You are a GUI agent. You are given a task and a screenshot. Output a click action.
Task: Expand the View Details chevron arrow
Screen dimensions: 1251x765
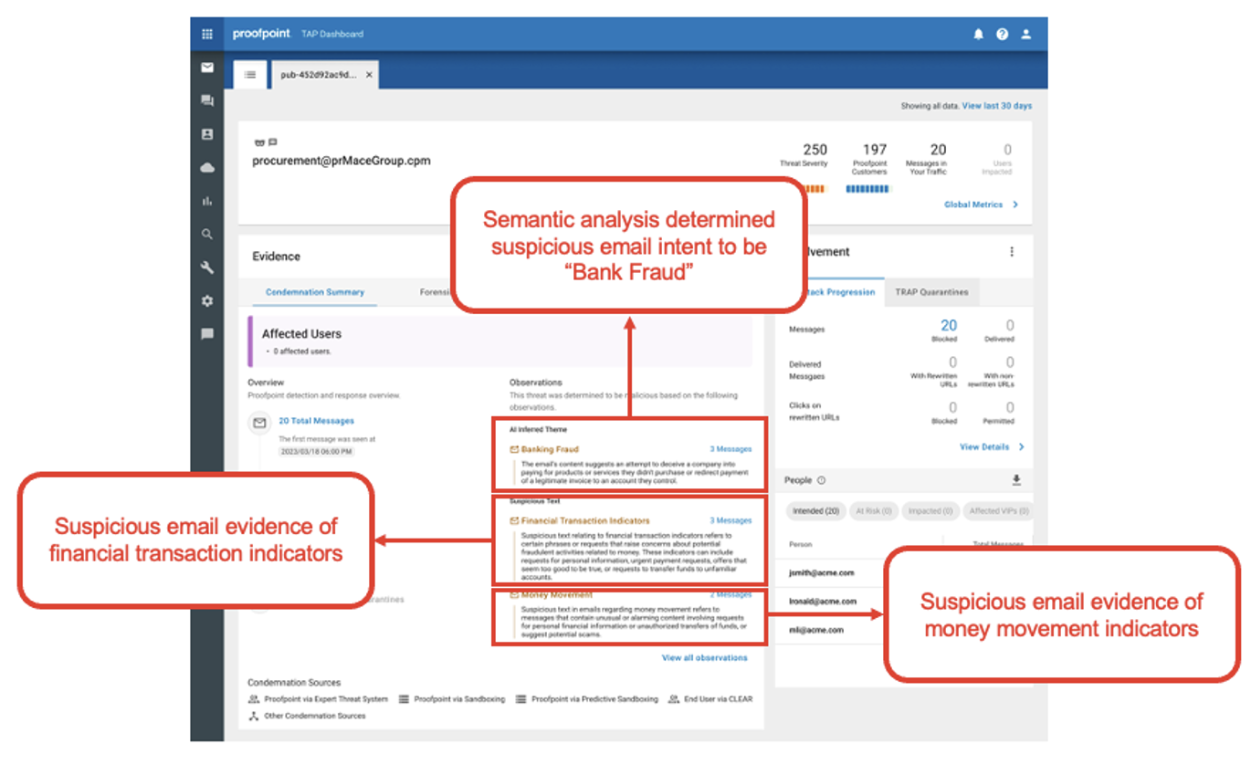tap(1021, 447)
